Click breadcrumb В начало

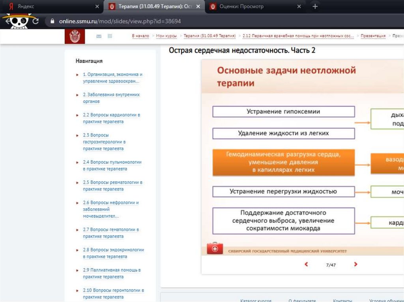click(140, 36)
